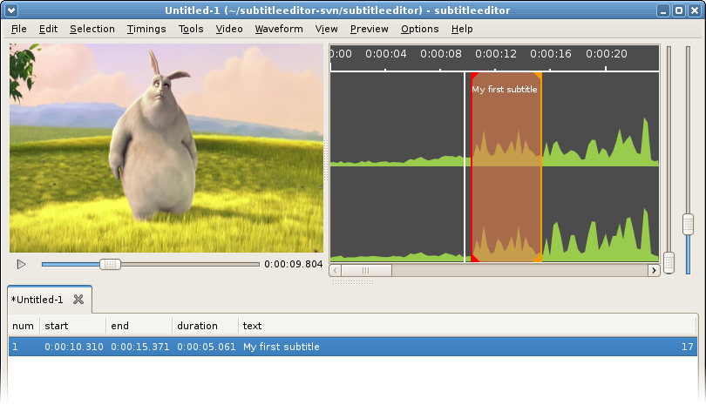Open the Help menu

click(462, 30)
